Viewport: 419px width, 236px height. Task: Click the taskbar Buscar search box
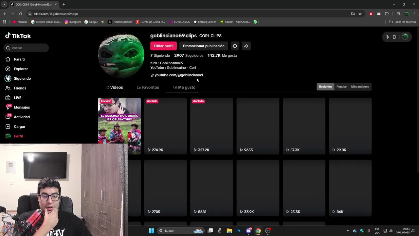pyautogui.click(x=181, y=231)
